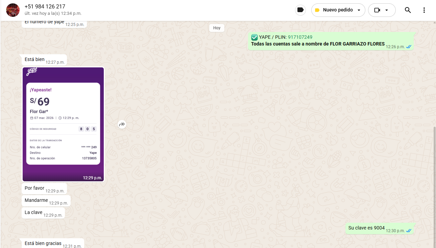The width and height of the screenshot is (436, 248).
Task: Click yellow label icon in Nuevo pedido
Action: coord(317,10)
